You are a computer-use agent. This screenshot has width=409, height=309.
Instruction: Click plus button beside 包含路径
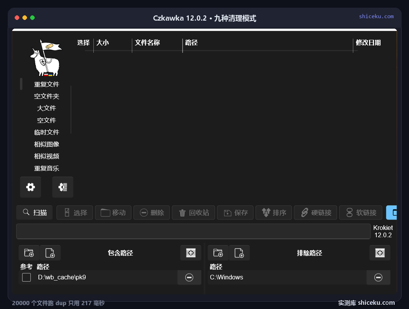click(191, 253)
